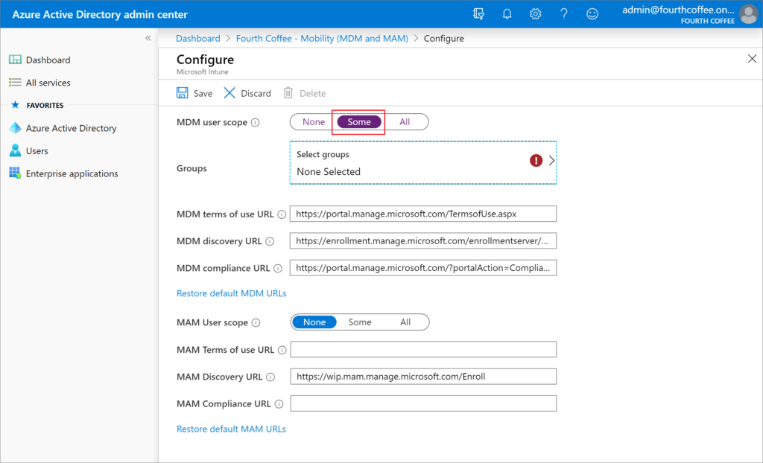Open Cloud Shell directory filter icon
Viewport: 763px width, 463px height.
click(479, 14)
